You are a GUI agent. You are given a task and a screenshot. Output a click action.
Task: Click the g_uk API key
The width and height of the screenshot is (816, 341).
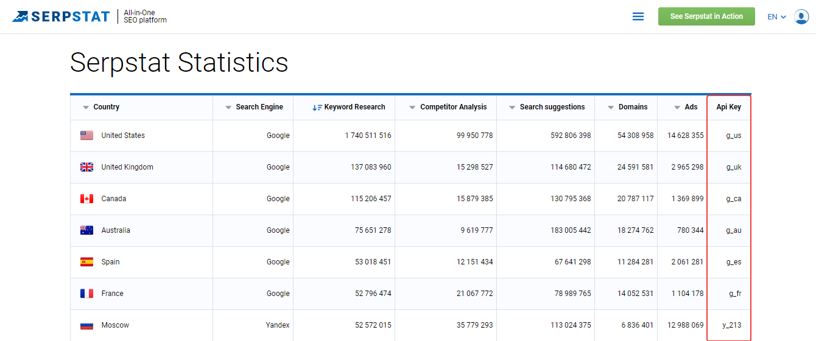[x=734, y=167]
